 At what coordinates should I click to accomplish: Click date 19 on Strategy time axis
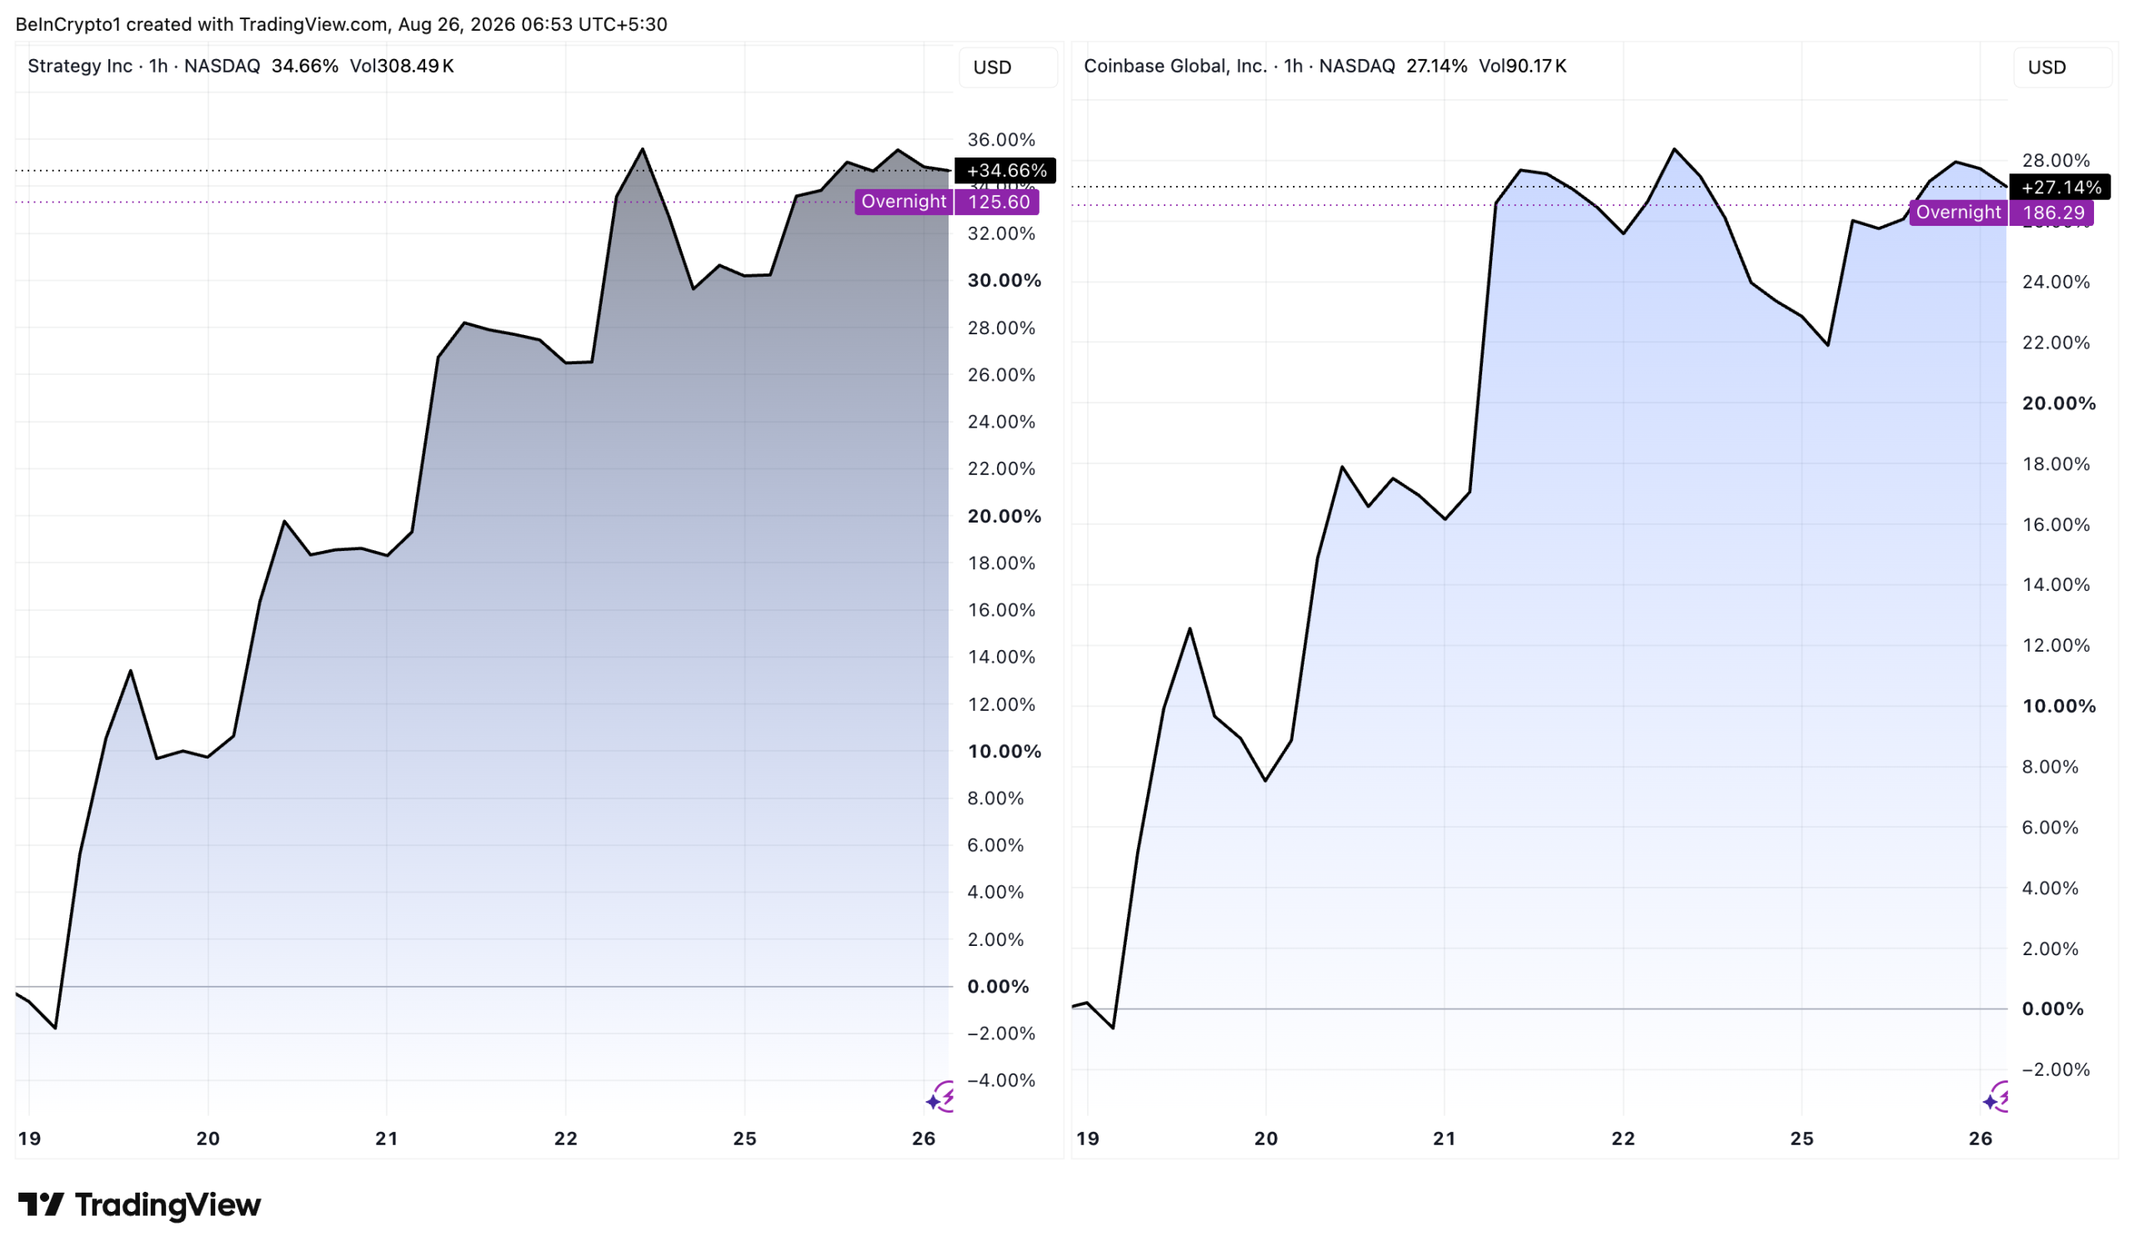click(x=30, y=1138)
